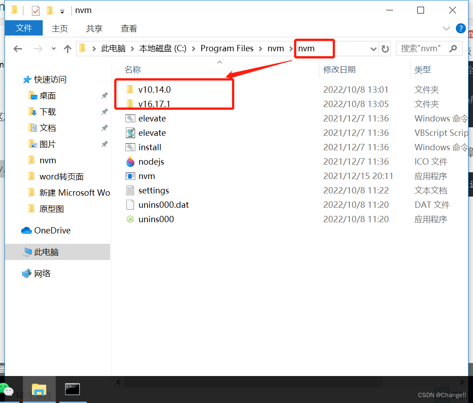Expand the ribbon with the chevron
This screenshot has width=473, height=403.
446,28
